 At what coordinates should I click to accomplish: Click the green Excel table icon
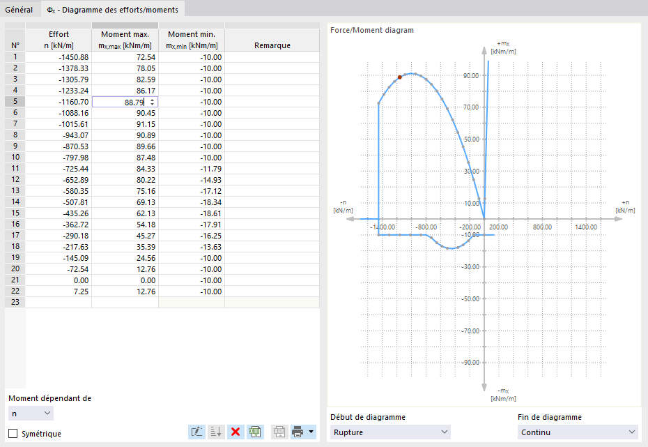(256, 432)
